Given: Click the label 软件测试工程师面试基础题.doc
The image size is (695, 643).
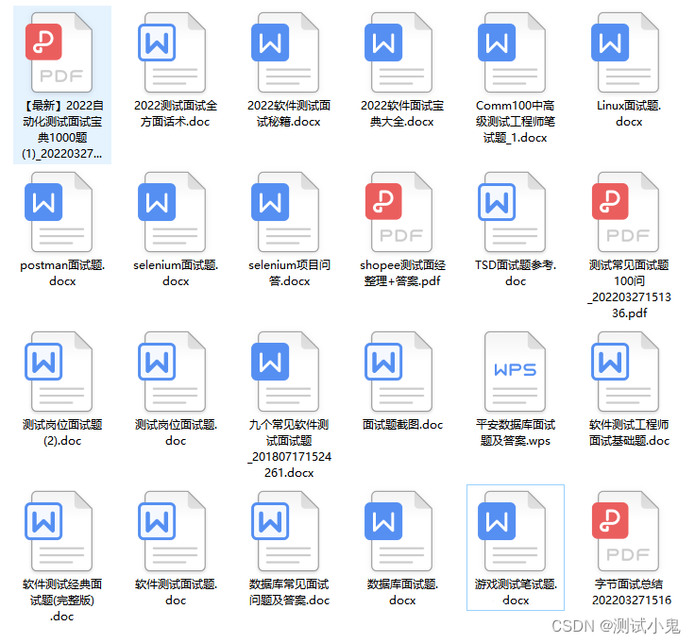Looking at the screenshot, I should click(630, 432).
